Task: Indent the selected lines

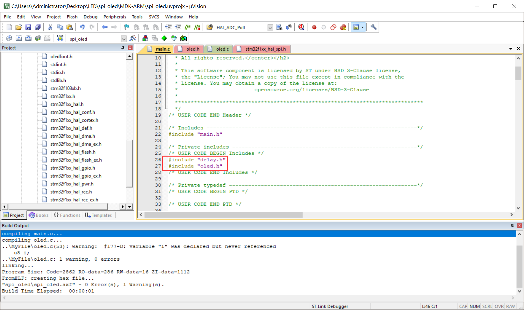Action: coord(169,27)
